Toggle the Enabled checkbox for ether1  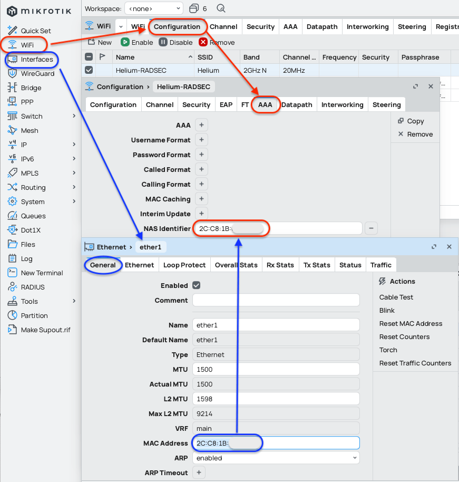tap(197, 285)
